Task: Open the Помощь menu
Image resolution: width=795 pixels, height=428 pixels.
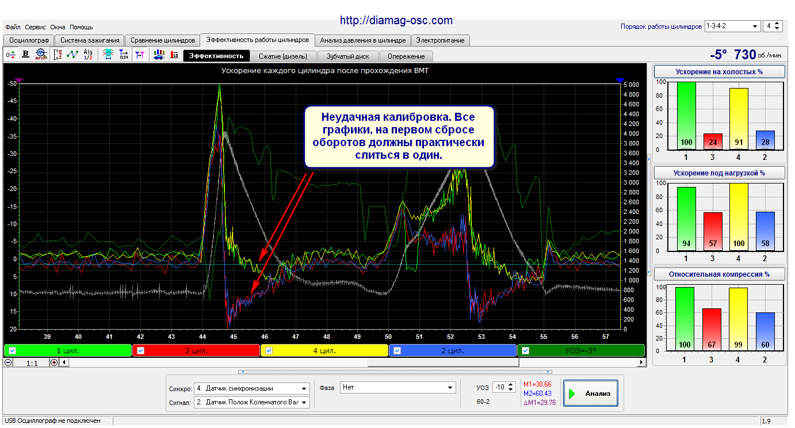Action: tap(81, 27)
